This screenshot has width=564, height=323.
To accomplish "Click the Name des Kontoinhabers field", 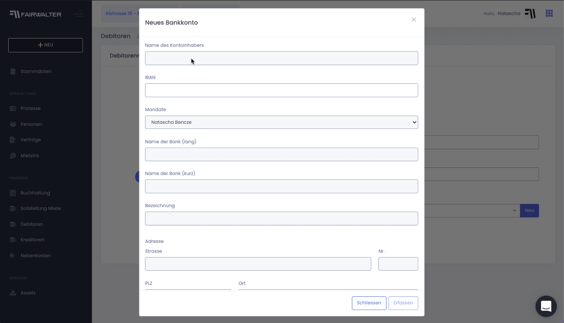I will 281,58.
